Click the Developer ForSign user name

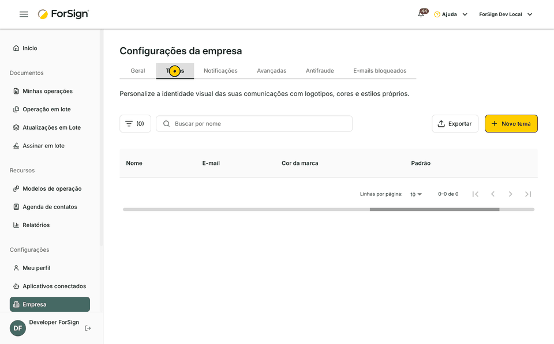(x=54, y=323)
